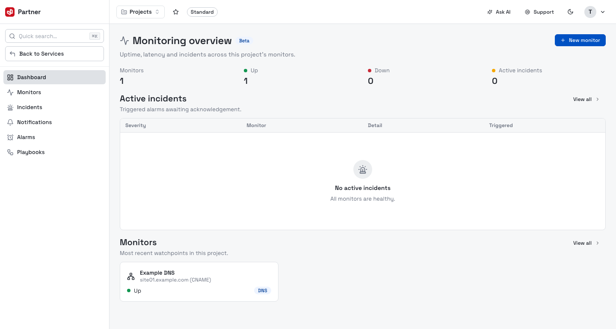Viewport: 616px width, 329px height.
Task: Click the New monitor button
Action: 580,40
